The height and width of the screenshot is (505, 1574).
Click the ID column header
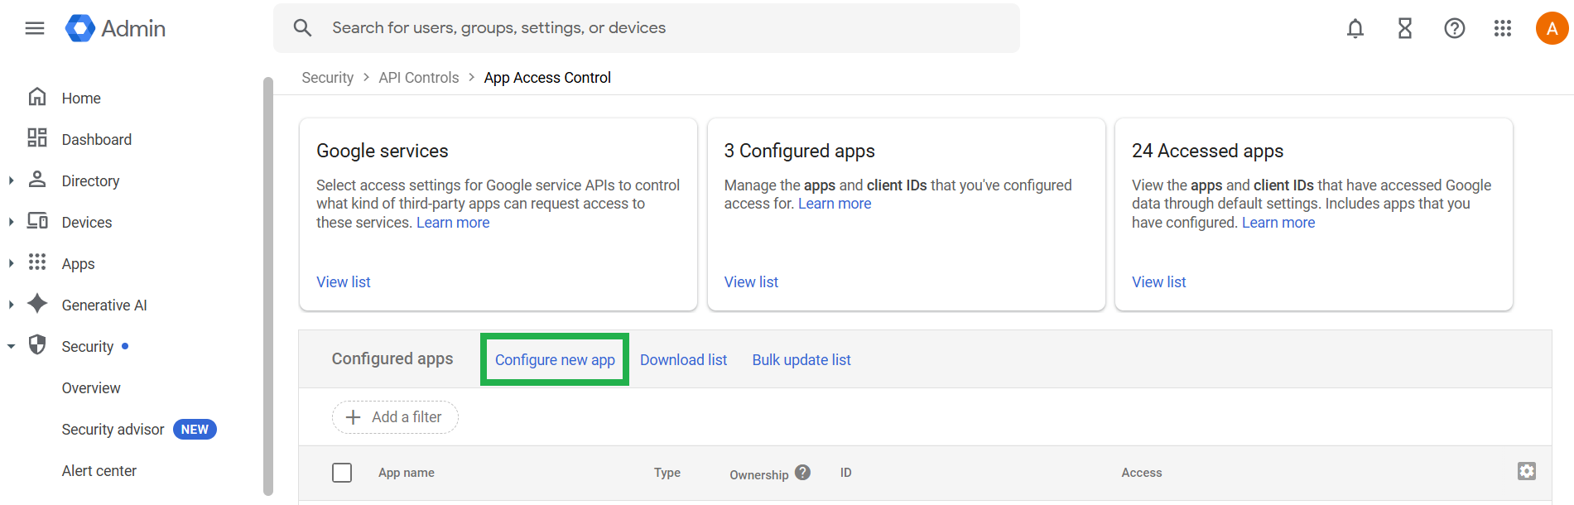pos(846,473)
